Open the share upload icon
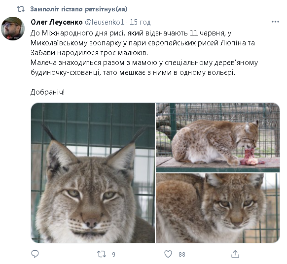287x264 pixels. (235, 254)
